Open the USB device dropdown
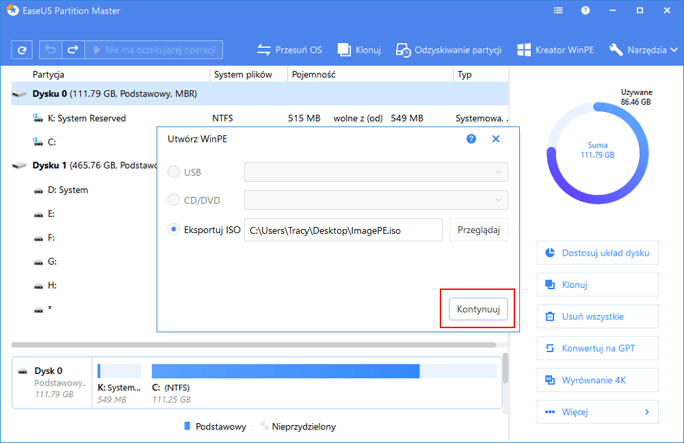The height and width of the screenshot is (443, 684). [376, 172]
